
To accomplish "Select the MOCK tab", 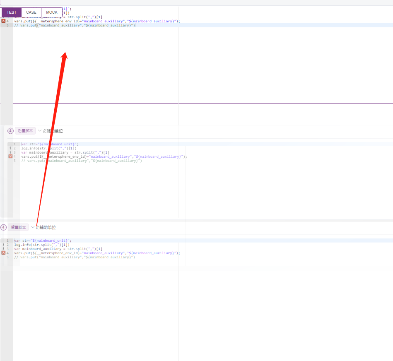I will 52,12.
